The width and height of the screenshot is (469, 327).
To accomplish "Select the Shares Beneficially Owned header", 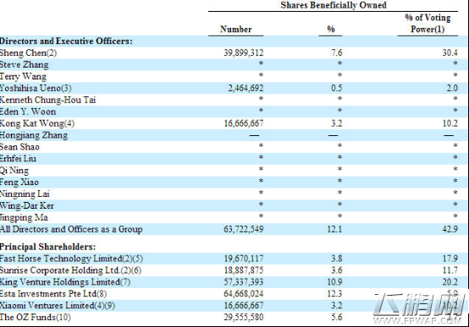I will pos(334,5).
